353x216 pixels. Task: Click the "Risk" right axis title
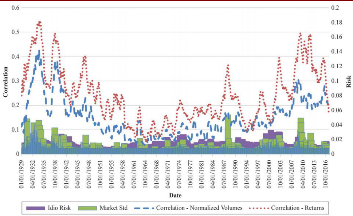click(x=348, y=81)
